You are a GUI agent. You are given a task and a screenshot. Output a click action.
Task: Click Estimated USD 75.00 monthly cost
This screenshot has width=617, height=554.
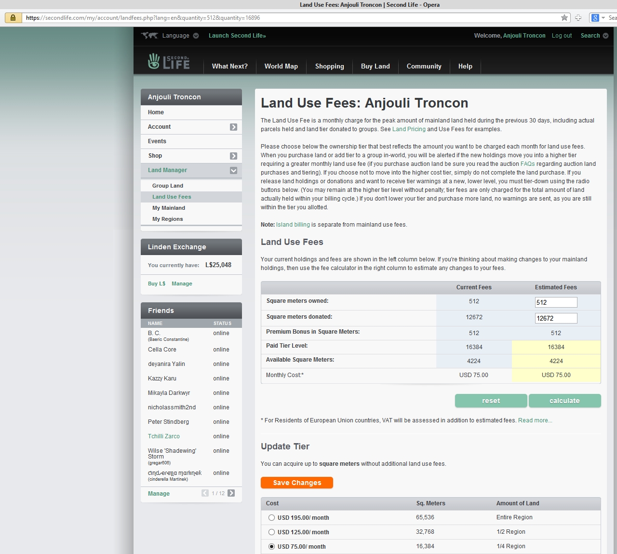(x=556, y=375)
